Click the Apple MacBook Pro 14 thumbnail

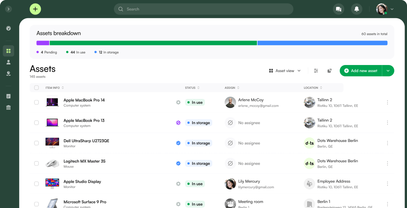[x=52, y=102]
